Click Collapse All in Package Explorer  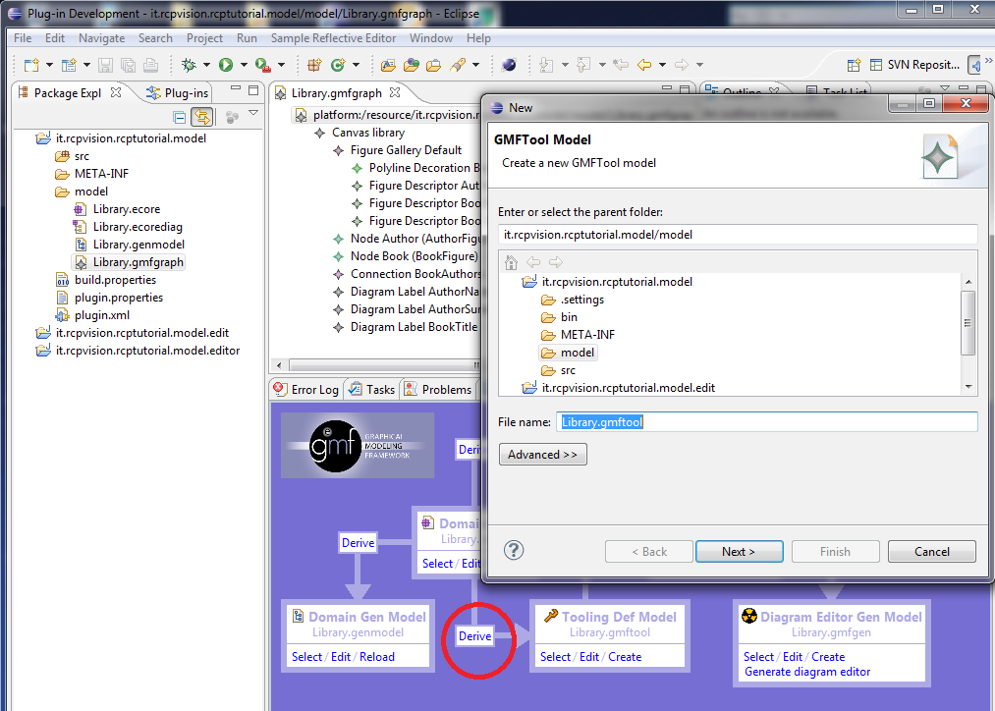point(180,117)
